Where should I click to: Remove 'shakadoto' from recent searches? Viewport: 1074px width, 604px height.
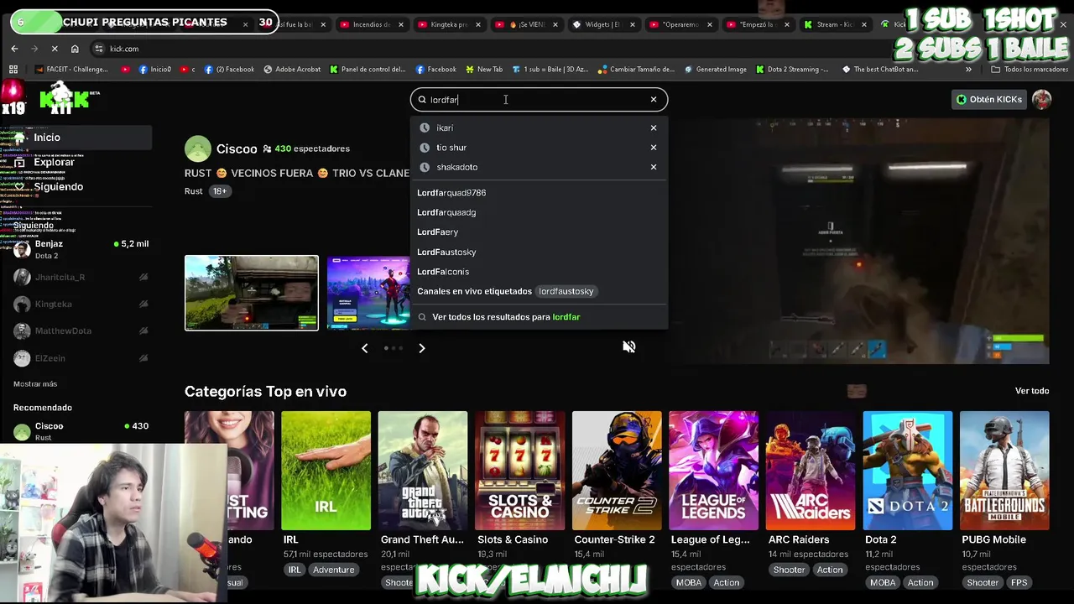[x=654, y=167]
